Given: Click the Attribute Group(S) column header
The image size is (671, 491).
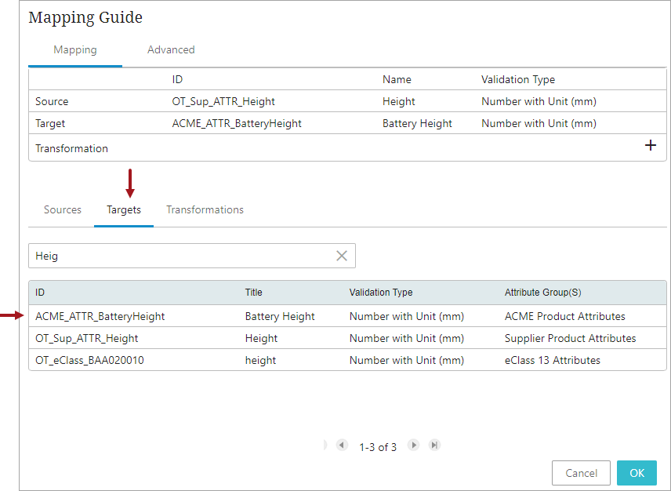Looking at the screenshot, I should [x=542, y=293].
